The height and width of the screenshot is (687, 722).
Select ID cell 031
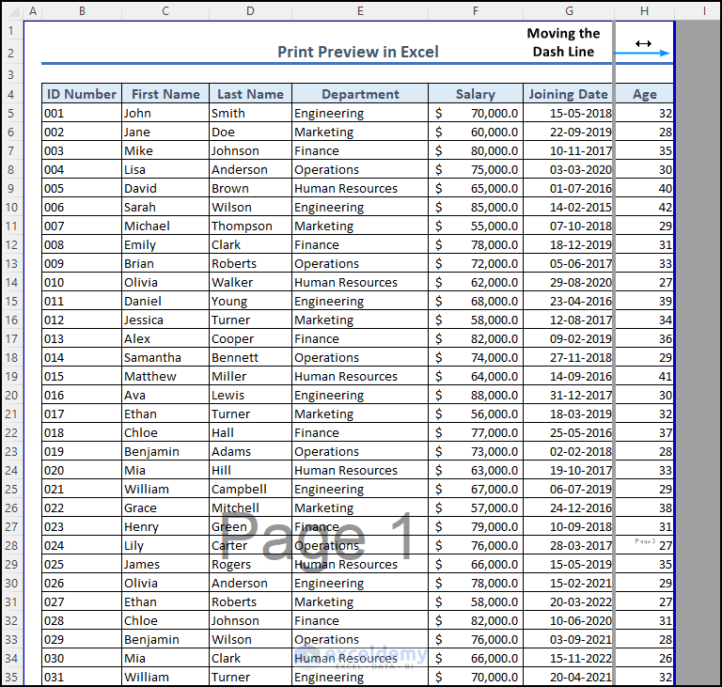point(82,677)
